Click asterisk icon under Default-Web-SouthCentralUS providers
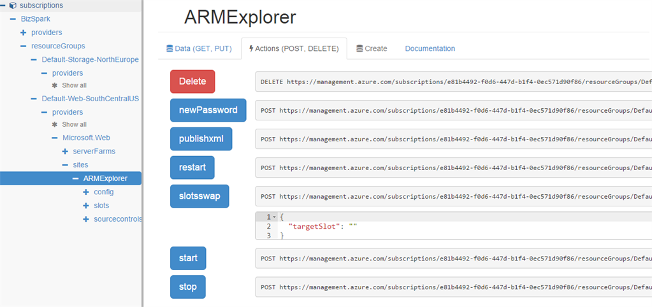652x307 pixels. (55, 124)
